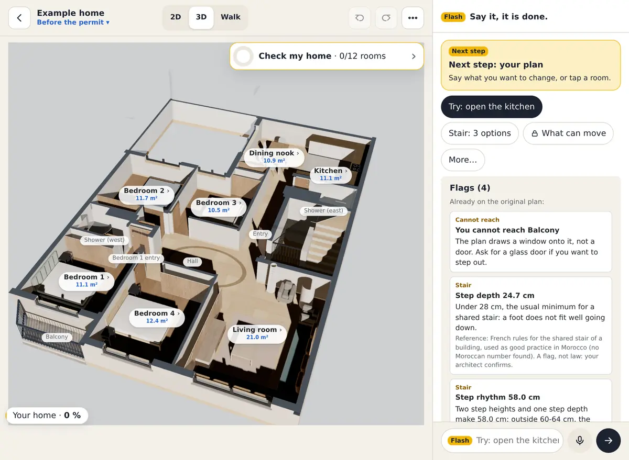Send message with the arrow button

608,440
